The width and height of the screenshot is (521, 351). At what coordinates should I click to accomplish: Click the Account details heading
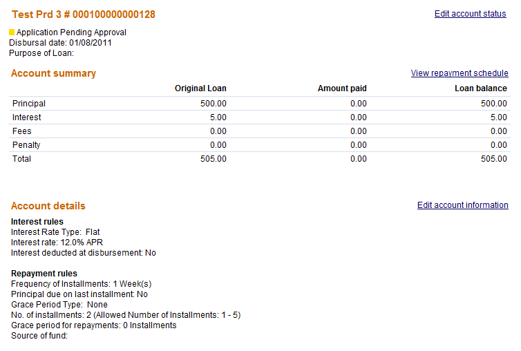48,206
